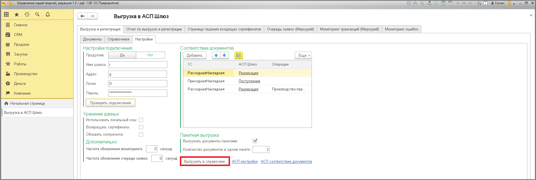Move the selected row up
Viewport: 536px width, 180px height.
[x=216, y=55]
